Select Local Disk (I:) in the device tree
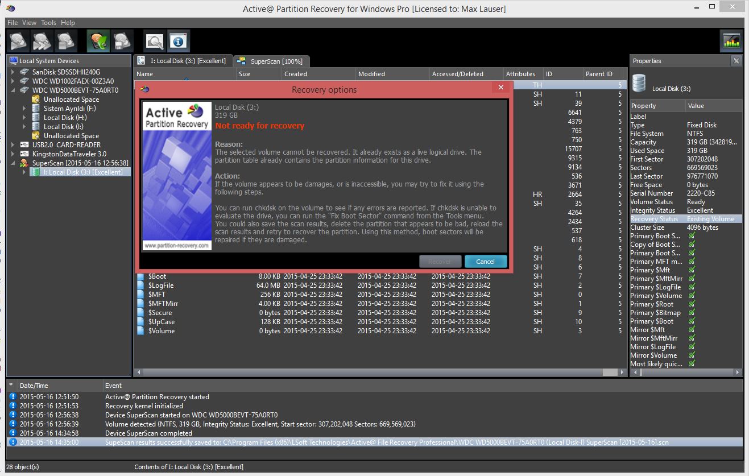The image size is (749, 476). tap(63, 127)
